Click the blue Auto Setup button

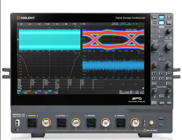pos(162,17)
